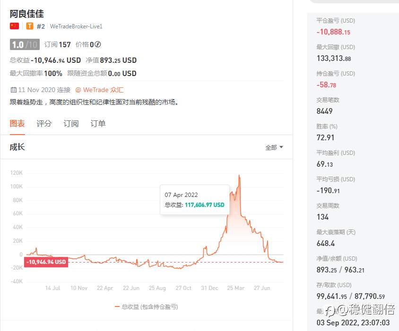Click the legend line marker for 总收益
Screen dimensions: 399x331
(117, 306)
